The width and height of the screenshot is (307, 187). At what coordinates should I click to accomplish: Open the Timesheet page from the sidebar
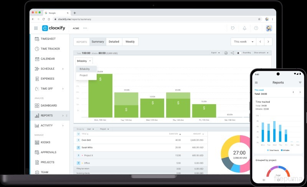point(48,39)
